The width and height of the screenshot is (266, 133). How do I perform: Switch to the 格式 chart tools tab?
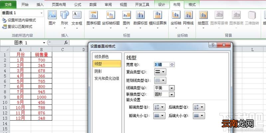pos(192,5)
